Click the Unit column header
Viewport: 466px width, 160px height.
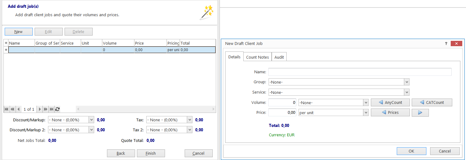click(x=91, y=43)
